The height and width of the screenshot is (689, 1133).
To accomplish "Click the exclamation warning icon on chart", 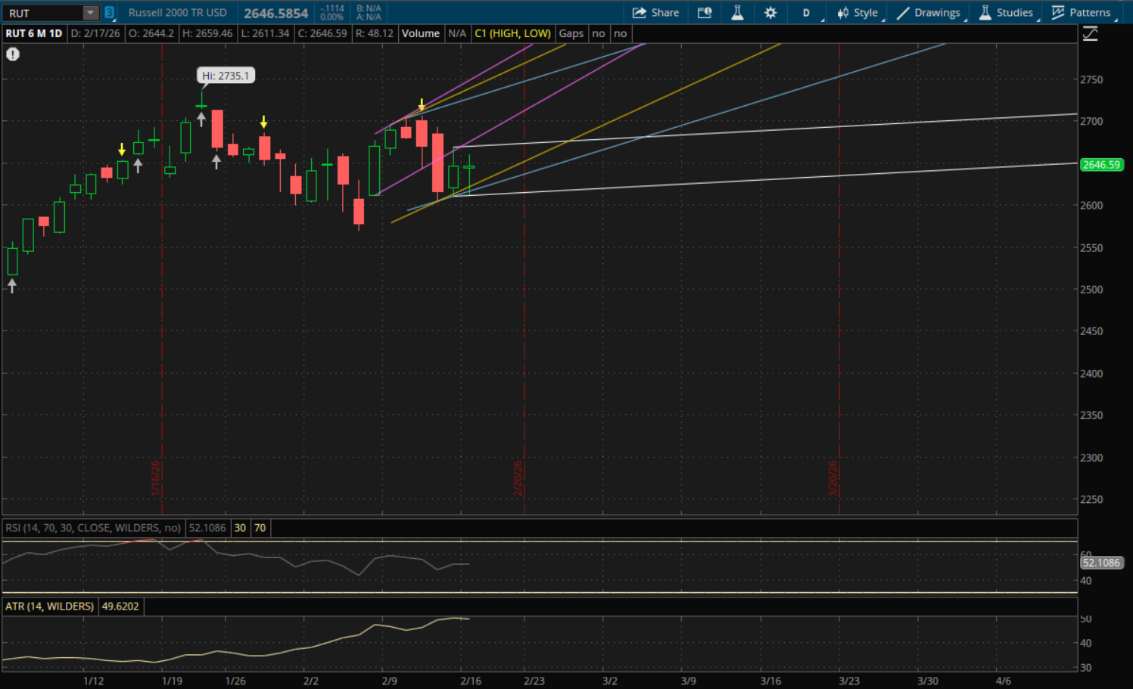I will (x=13, y=54).
